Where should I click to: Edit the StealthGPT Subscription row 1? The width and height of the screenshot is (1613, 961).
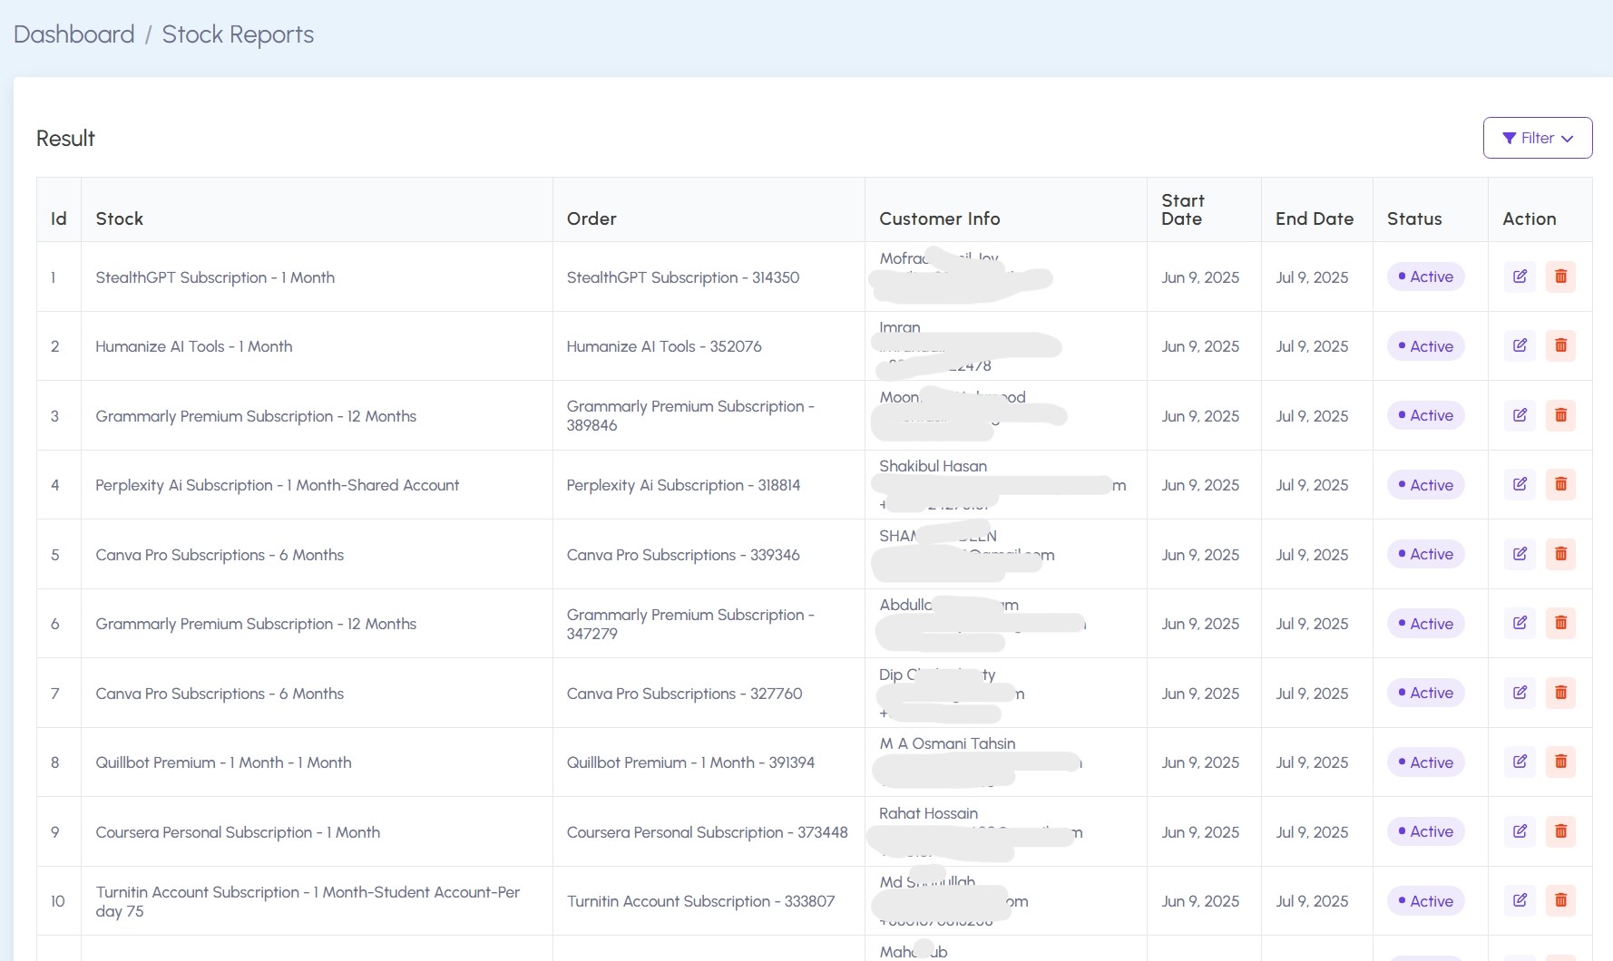coord(1520,277)
